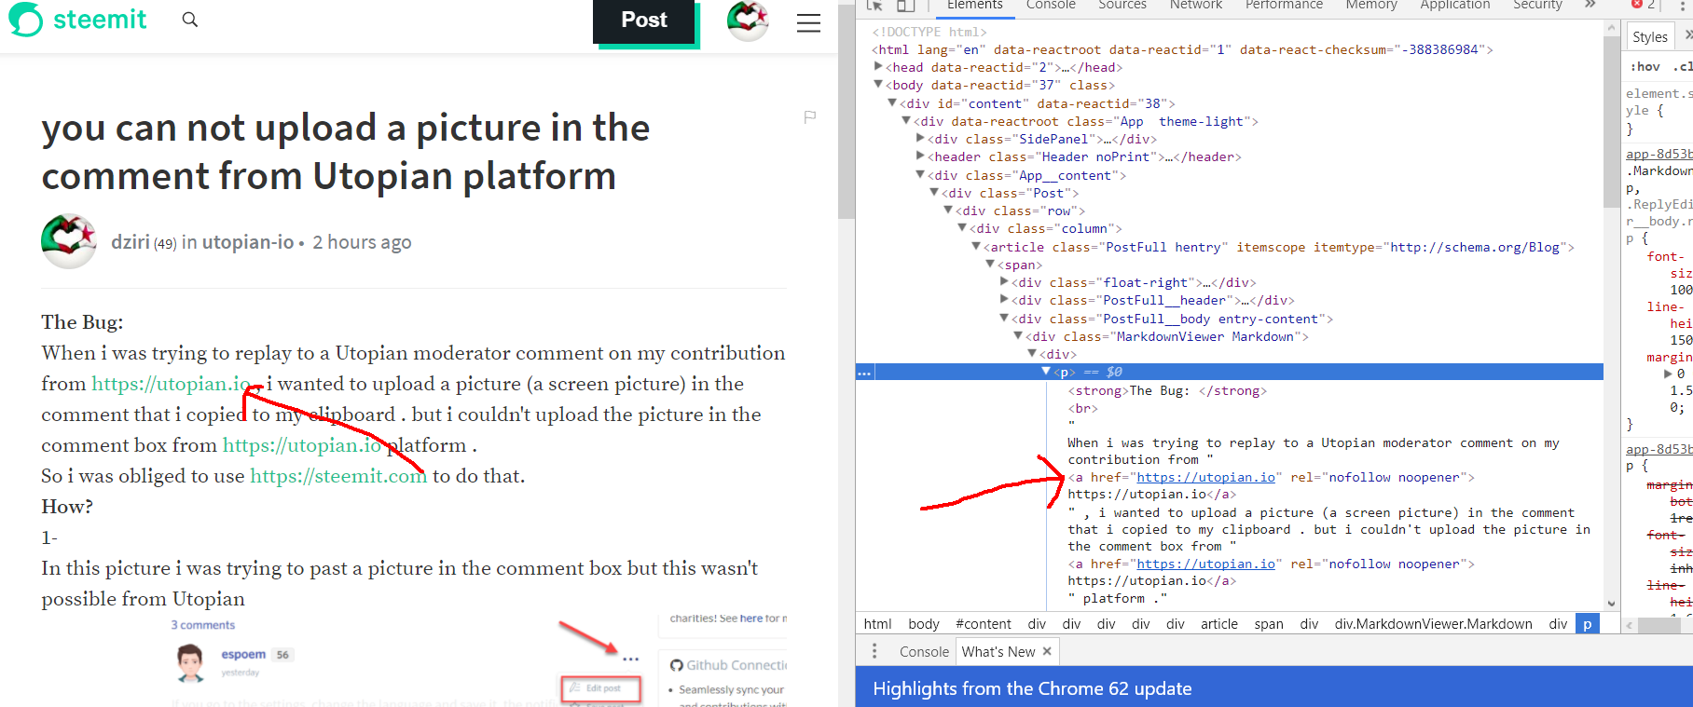1693x707 pixels.
Task: Open DevTools drawer kebab menu
Action: pyautogui.click(x=874, y=651)
